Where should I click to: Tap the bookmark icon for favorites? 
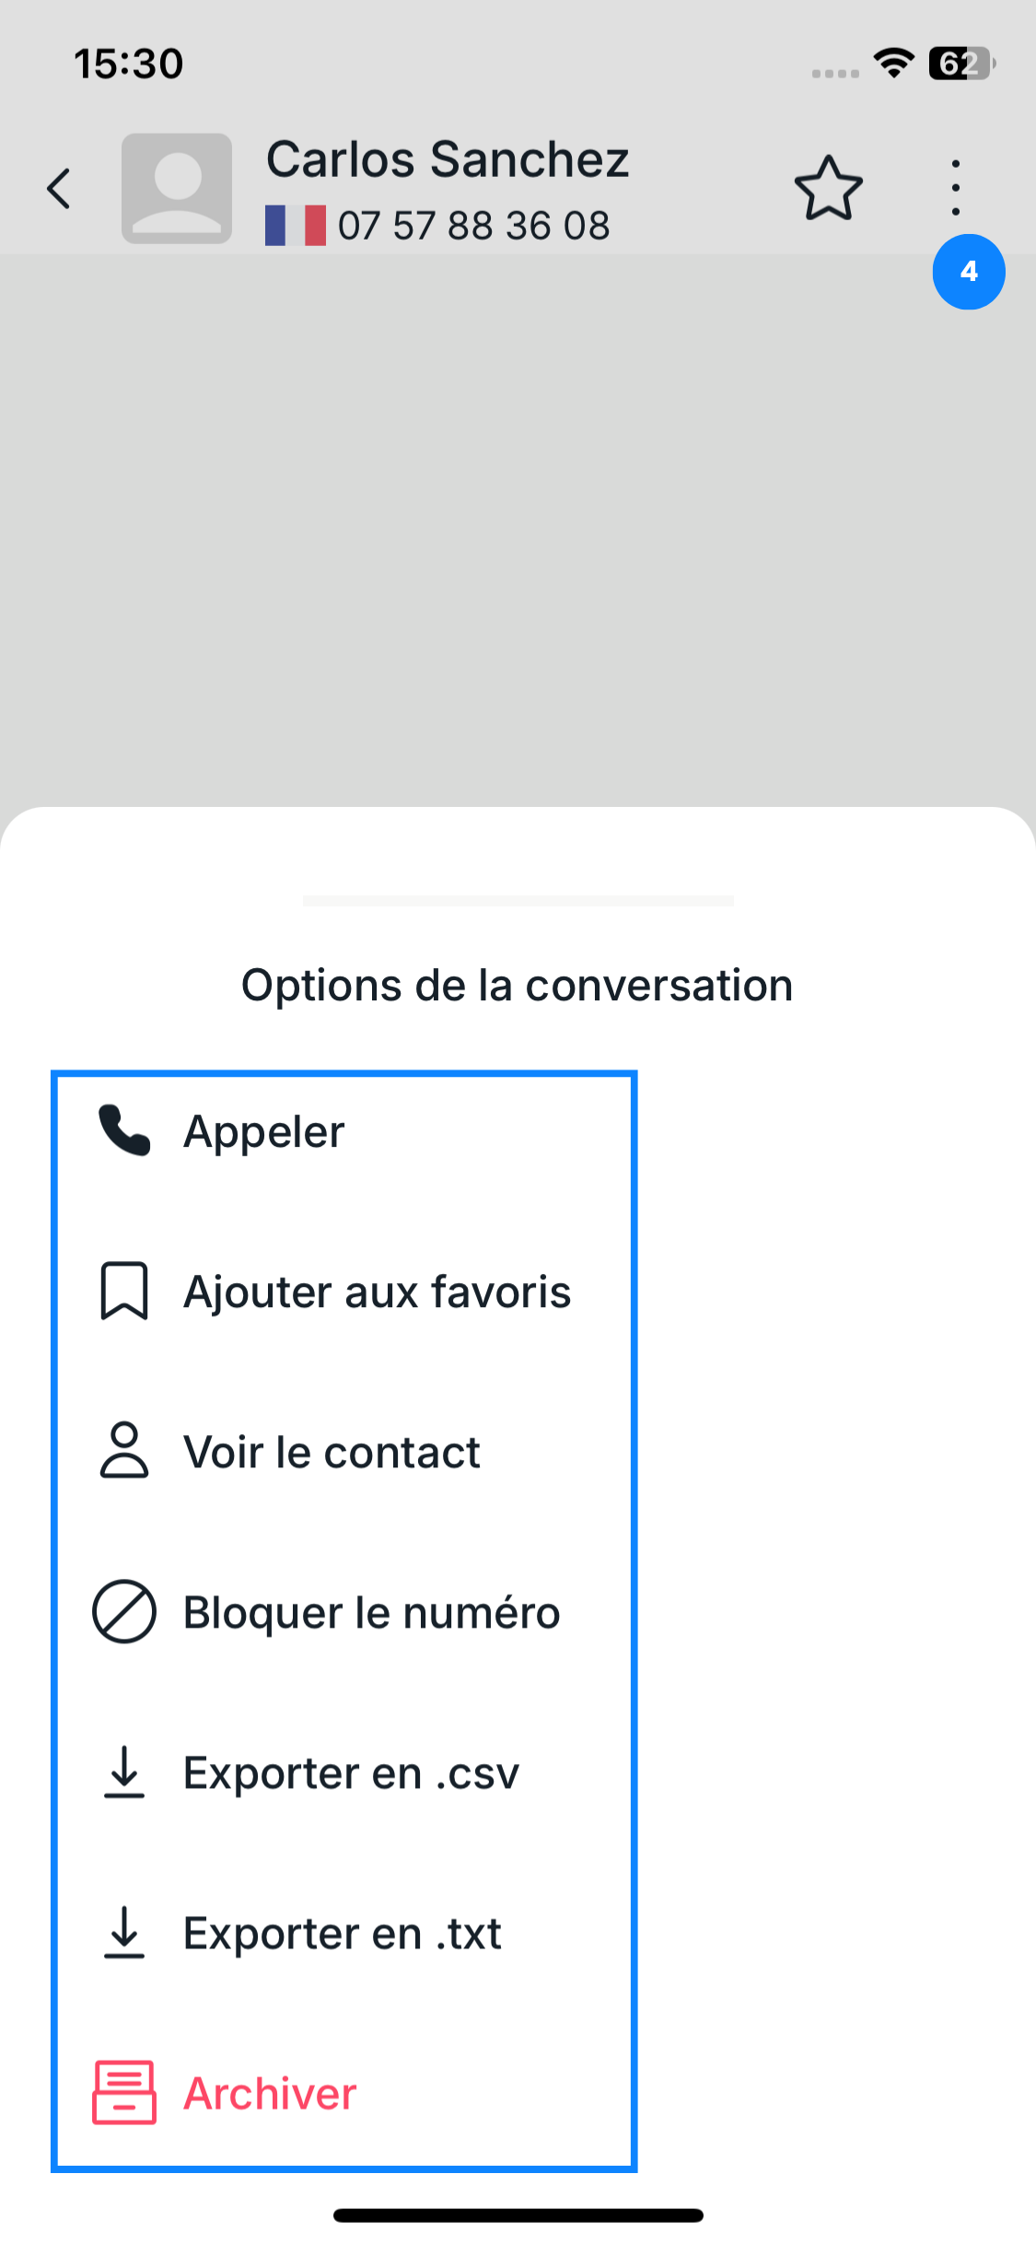point(124,1291)
